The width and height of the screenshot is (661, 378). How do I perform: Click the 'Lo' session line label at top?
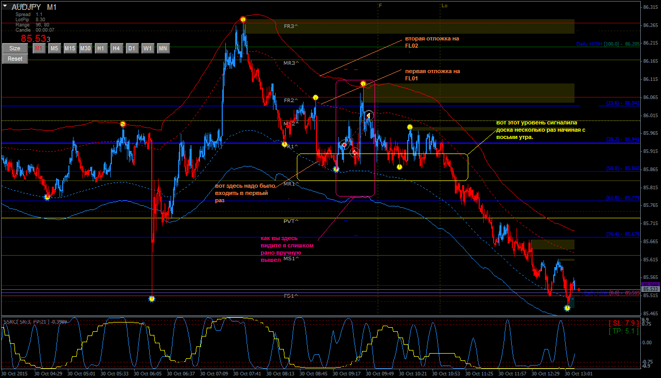pyautogui.click(x=444, y=5)
